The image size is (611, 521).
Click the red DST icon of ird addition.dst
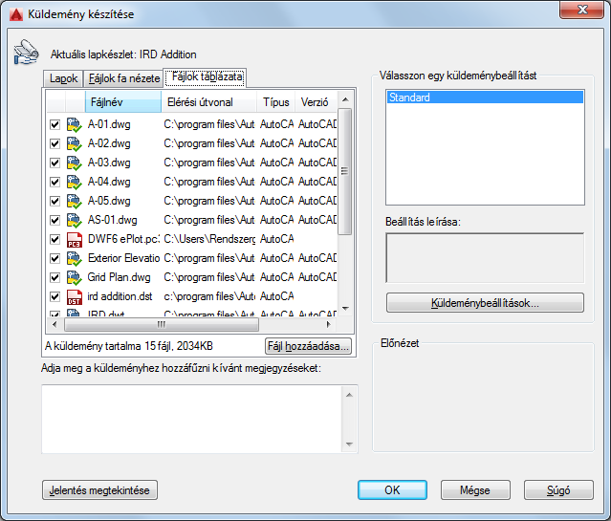click(74, 296)
